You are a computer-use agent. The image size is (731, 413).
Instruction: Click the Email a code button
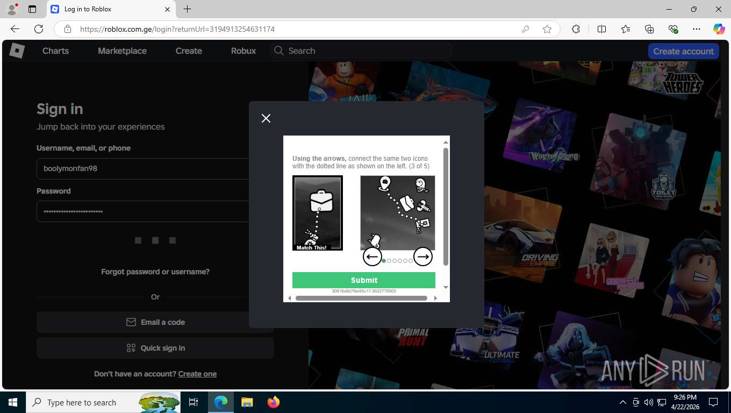(155, 322)
